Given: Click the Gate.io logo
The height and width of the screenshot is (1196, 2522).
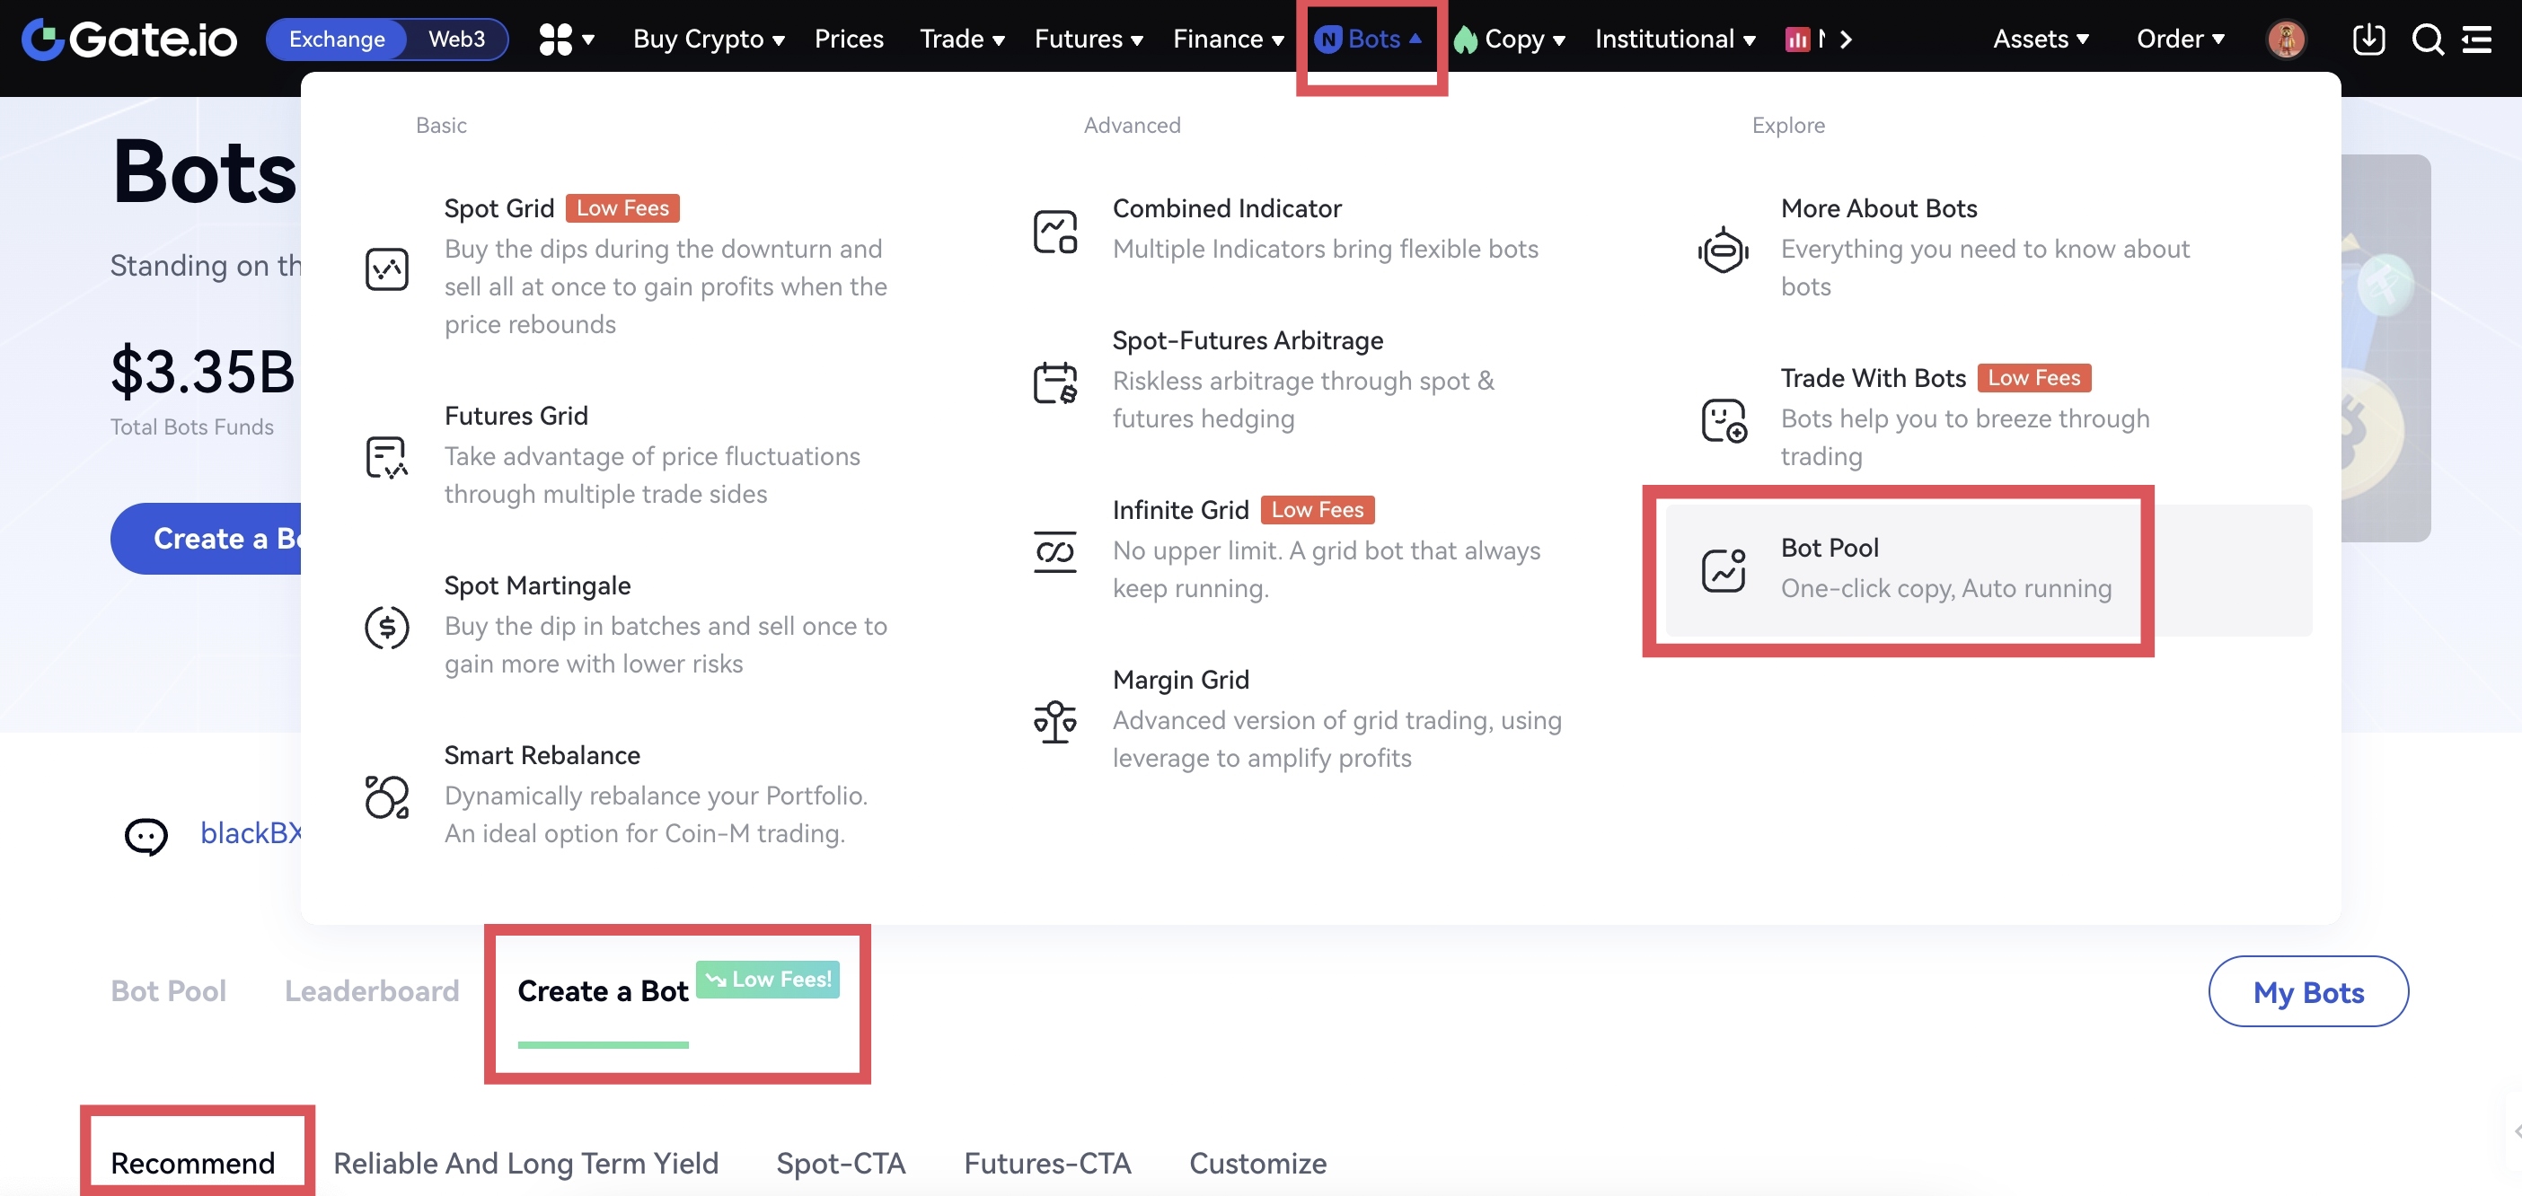Looking at the screenshot, I should click(x=129, y=40).
